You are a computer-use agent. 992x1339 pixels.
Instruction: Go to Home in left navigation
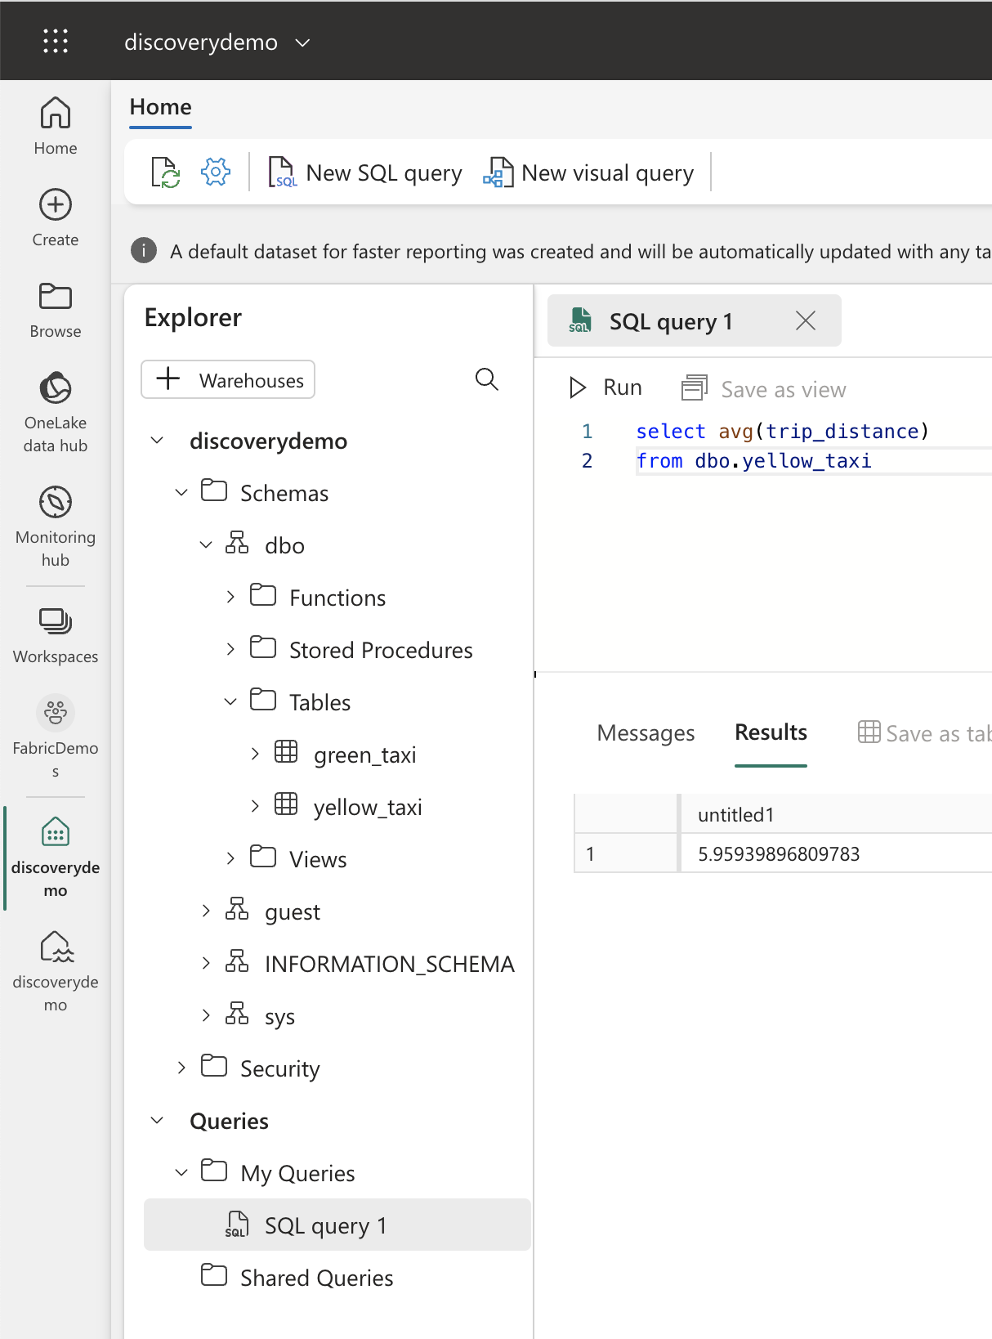click(56, 126)
